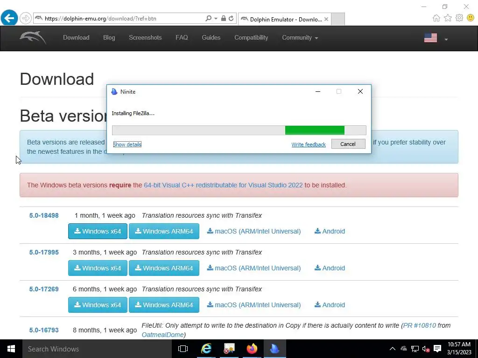478x358 pixels.
Task: Open version 5.0-18498 link
Action: [x=44, y=215]
